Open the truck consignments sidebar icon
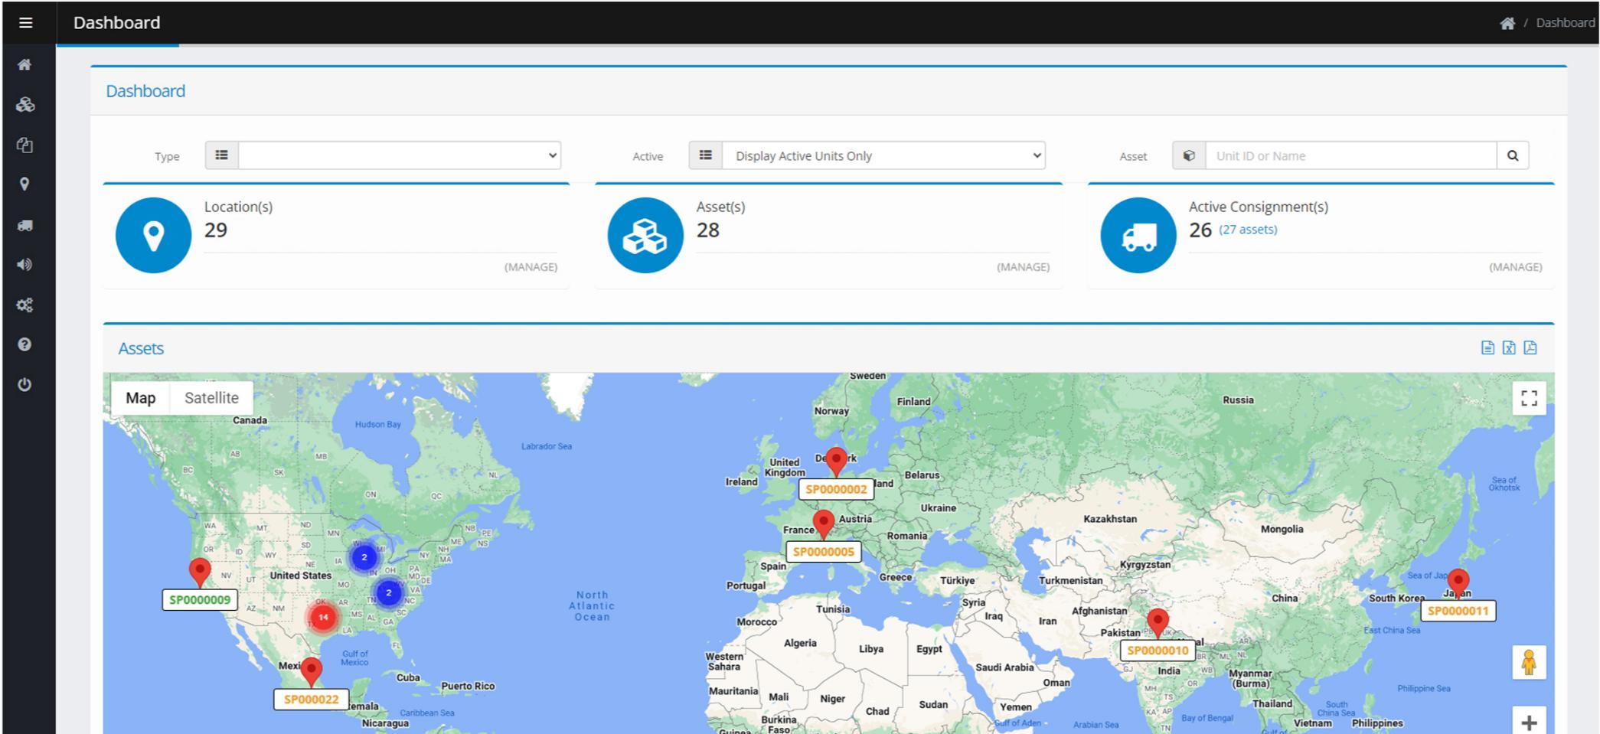Image resolution: width=1600 pixels, height=734 pixels. (25, 225)
